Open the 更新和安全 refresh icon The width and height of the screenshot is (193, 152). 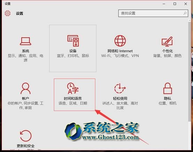point(25,136)
